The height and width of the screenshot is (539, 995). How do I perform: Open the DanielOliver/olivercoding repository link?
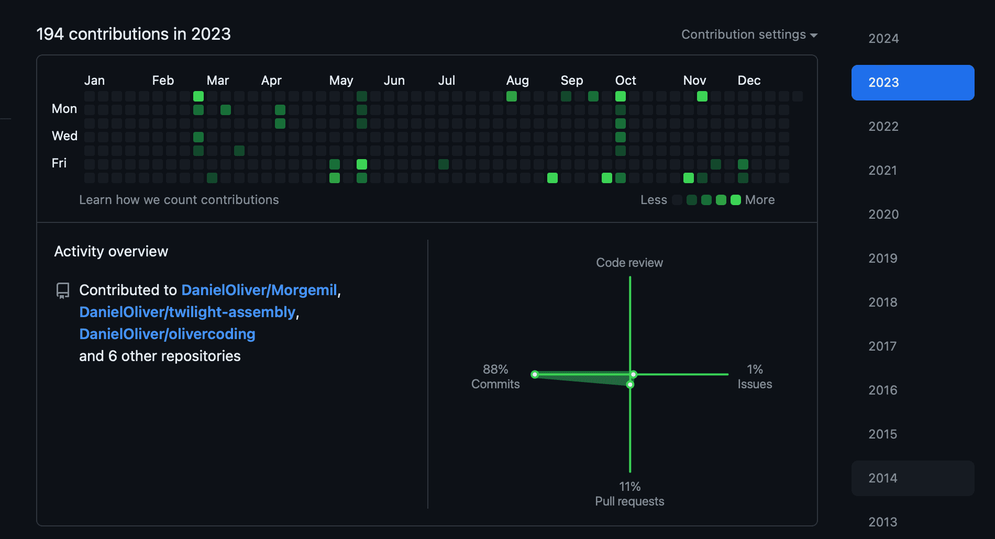[167, 334]
